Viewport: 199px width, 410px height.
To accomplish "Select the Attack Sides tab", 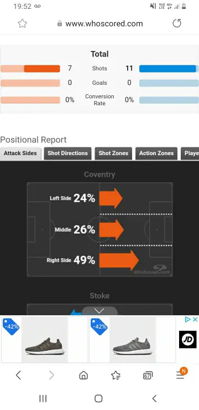I will (20, 153).
